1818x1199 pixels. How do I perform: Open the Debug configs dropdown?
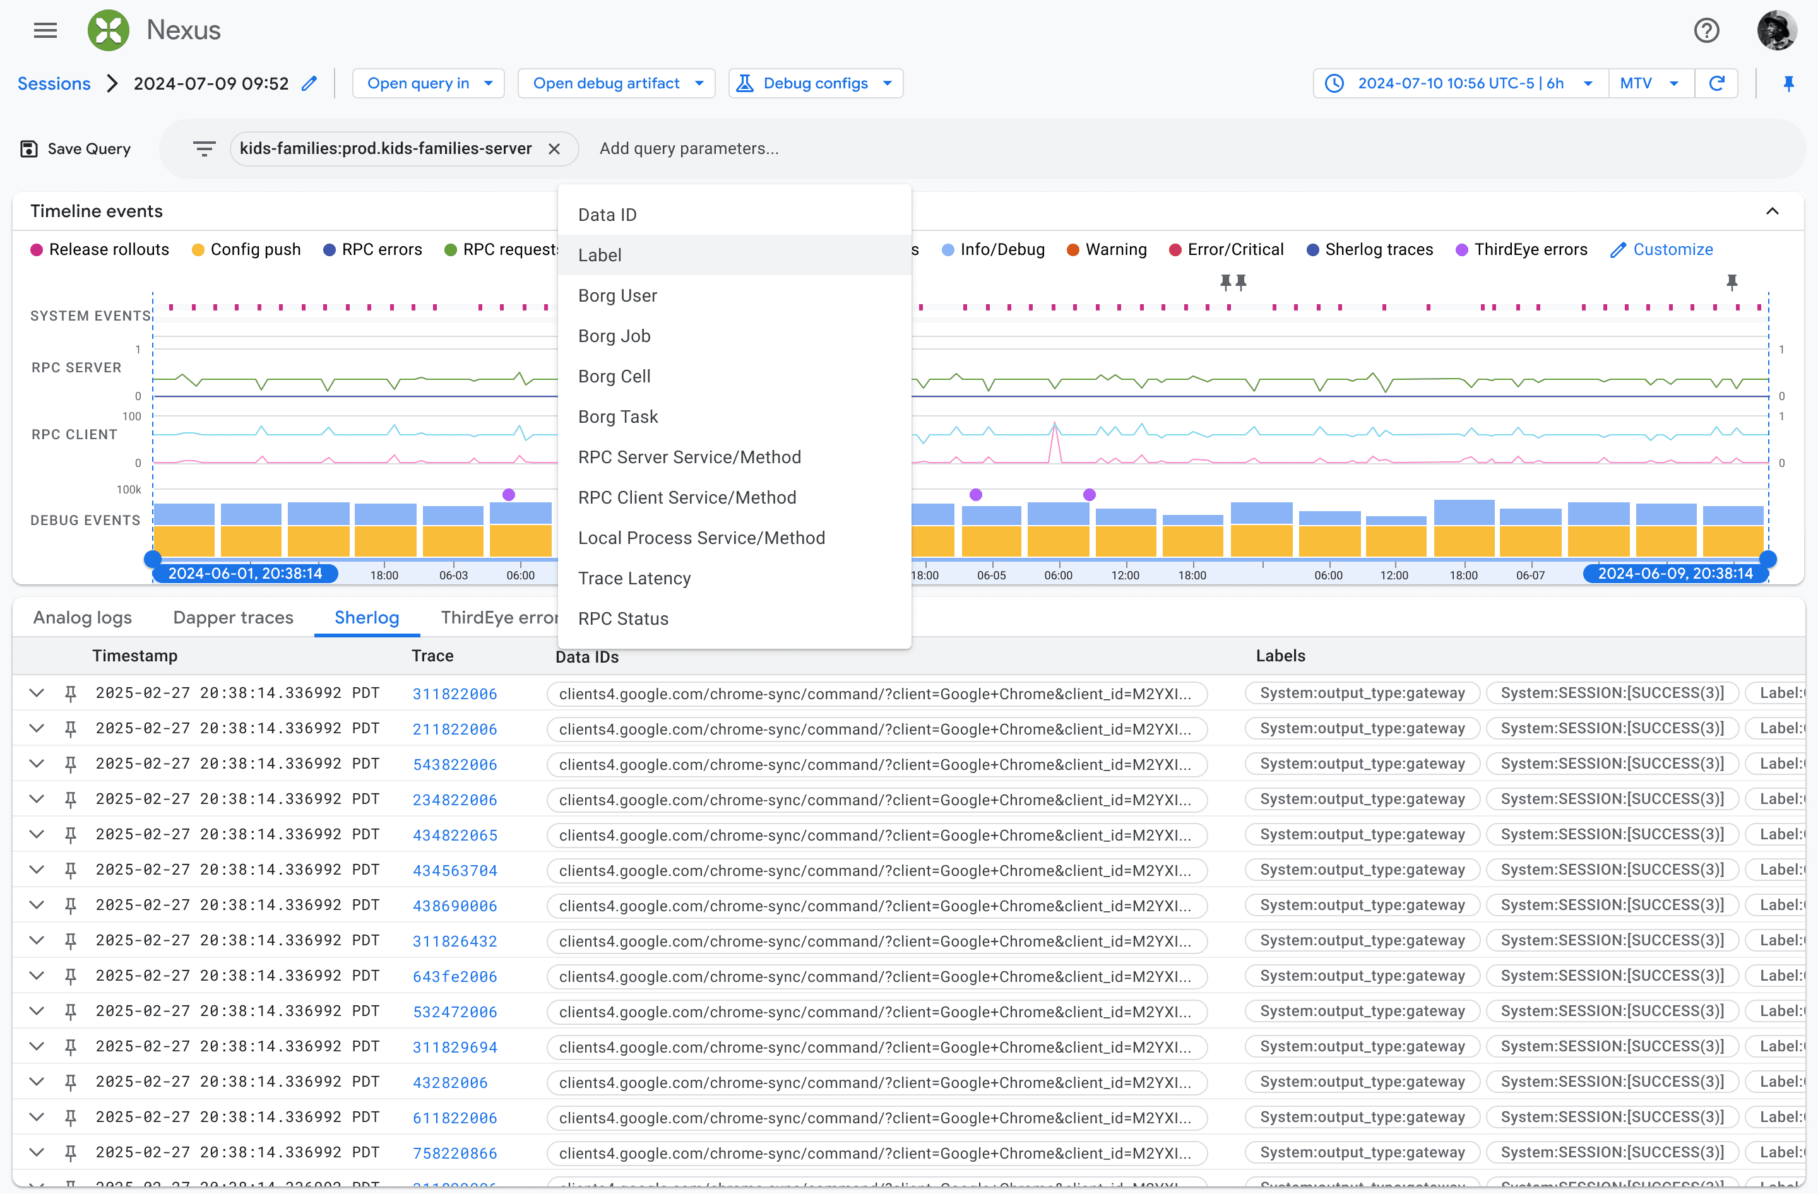816,83
